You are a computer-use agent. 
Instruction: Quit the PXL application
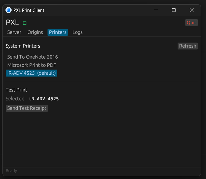click(191, 23)
